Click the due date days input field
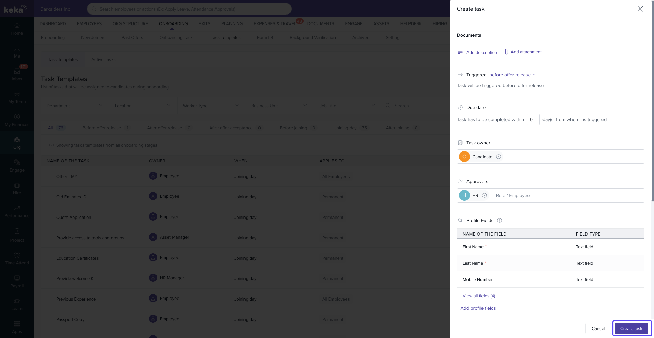 click(x=533, y=120)
